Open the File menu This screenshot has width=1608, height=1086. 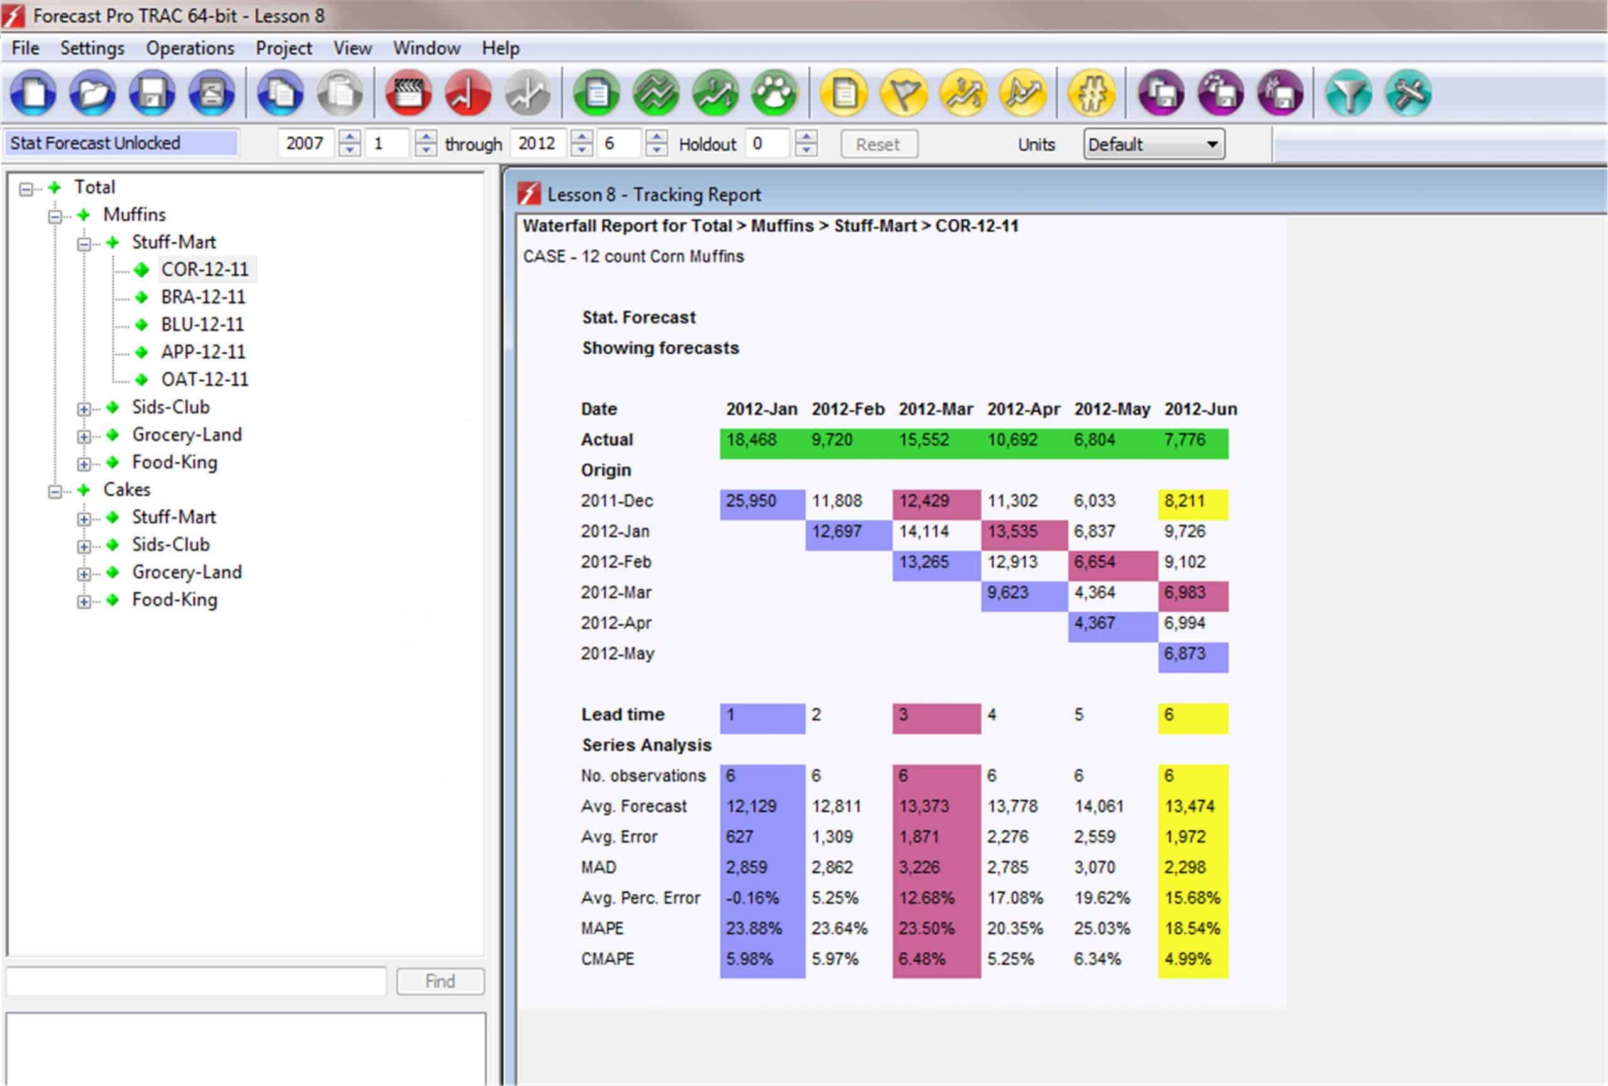[x=26, y=48]
